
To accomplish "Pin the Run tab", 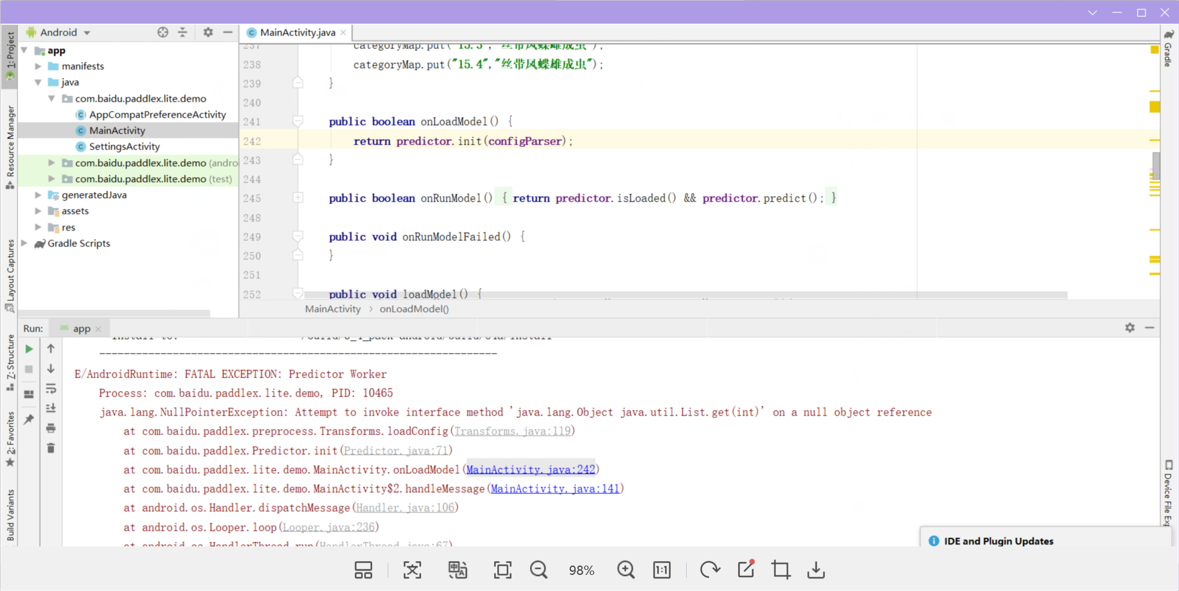I will point(28,419).
